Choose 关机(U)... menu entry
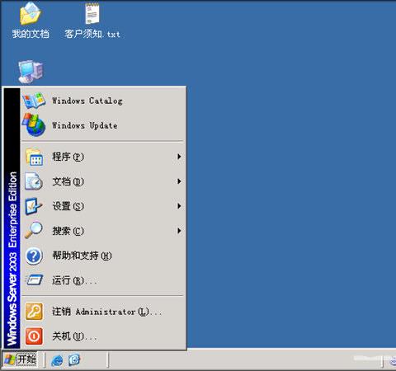The height and width of the screenshot is (371, 396). pyautogui.click(x=103, y=336)
